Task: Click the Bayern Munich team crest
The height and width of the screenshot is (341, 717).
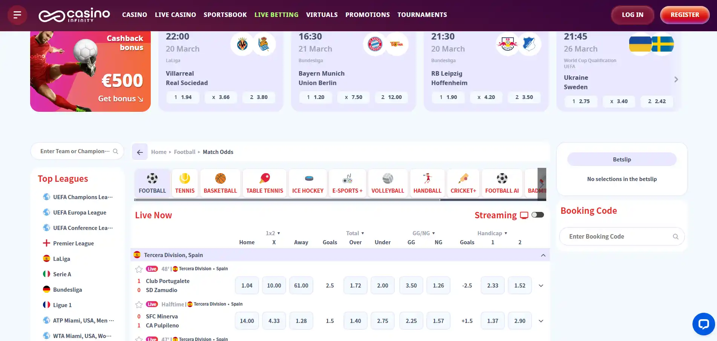Action: coord(375,44)
